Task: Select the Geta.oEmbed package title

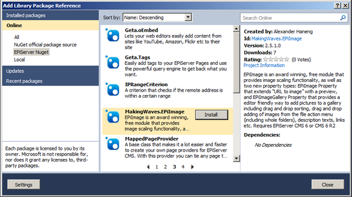Action: (141, 30)
